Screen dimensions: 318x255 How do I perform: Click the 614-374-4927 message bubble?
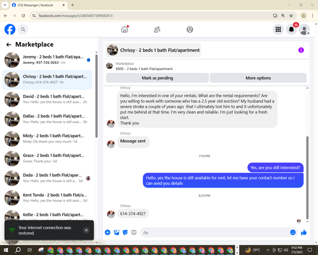[133, 214]
